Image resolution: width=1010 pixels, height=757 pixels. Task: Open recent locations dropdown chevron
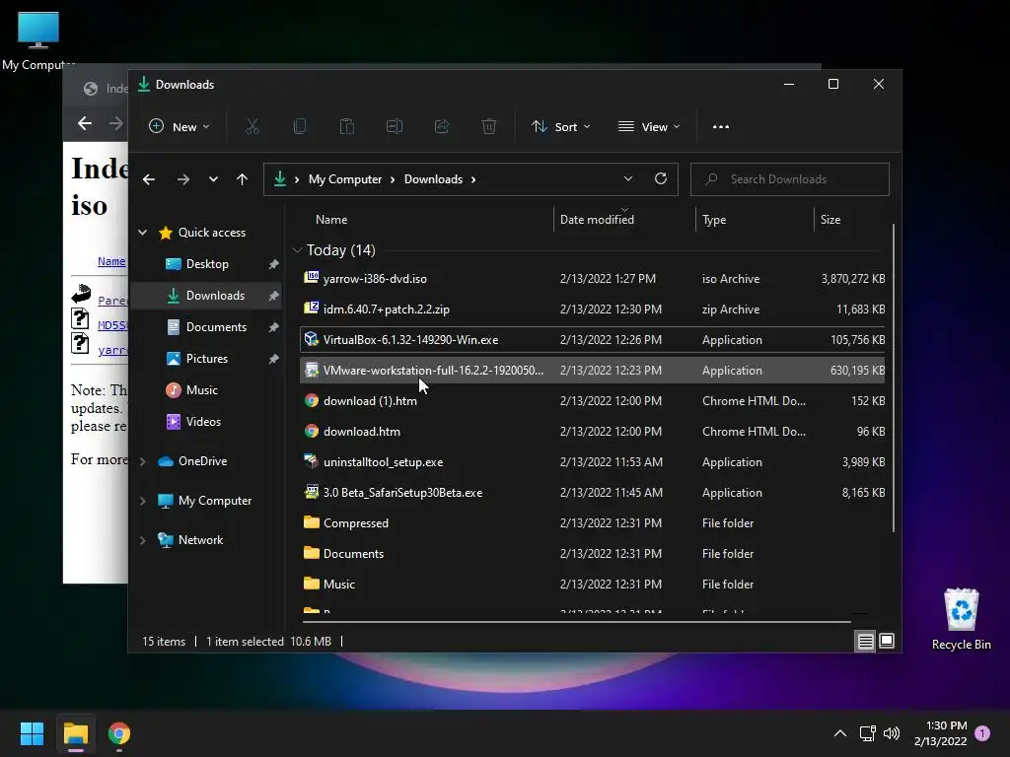point(213,179)
